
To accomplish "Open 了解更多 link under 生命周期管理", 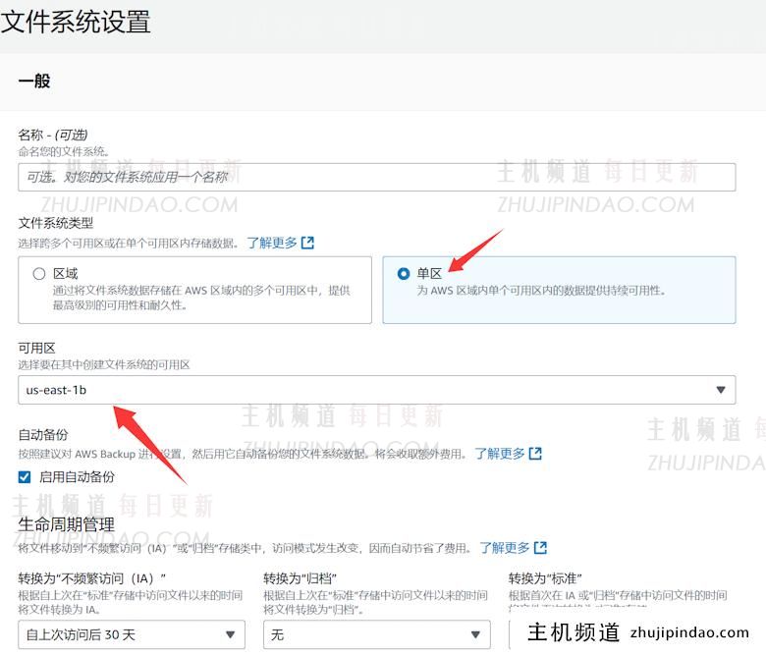I will pos(505,548).
